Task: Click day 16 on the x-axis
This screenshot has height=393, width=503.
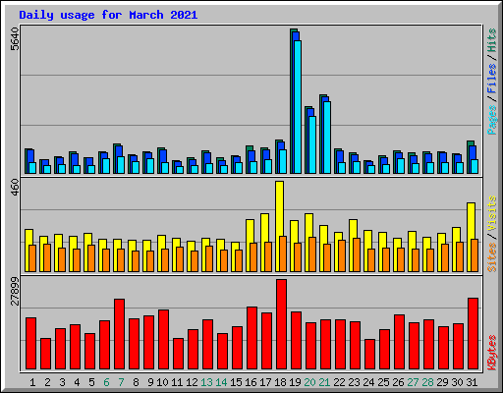Action: (251, 382)
